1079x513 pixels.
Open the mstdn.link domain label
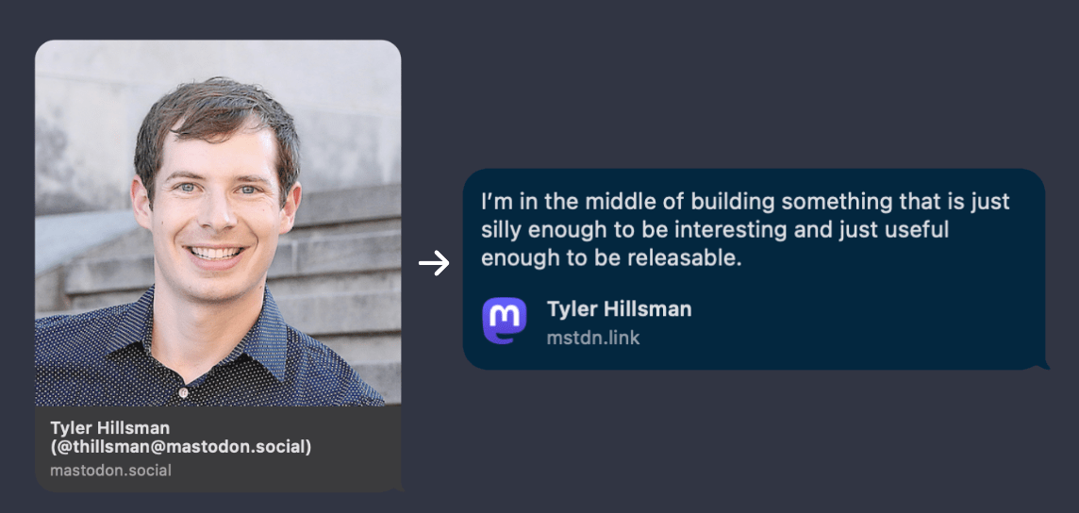point(593,338)
